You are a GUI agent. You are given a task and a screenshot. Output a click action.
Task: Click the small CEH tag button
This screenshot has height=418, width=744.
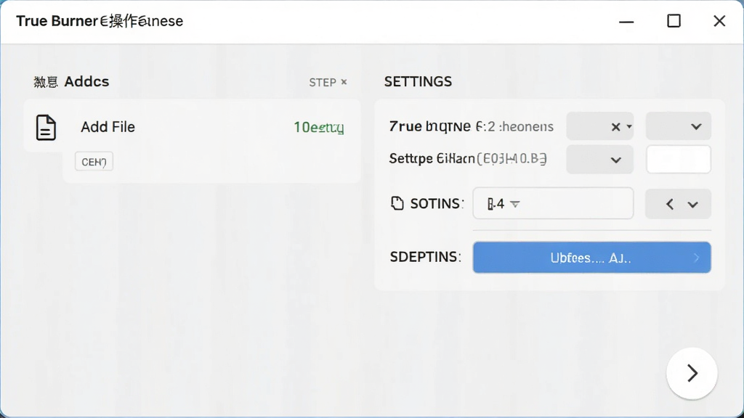click(94, 162)
